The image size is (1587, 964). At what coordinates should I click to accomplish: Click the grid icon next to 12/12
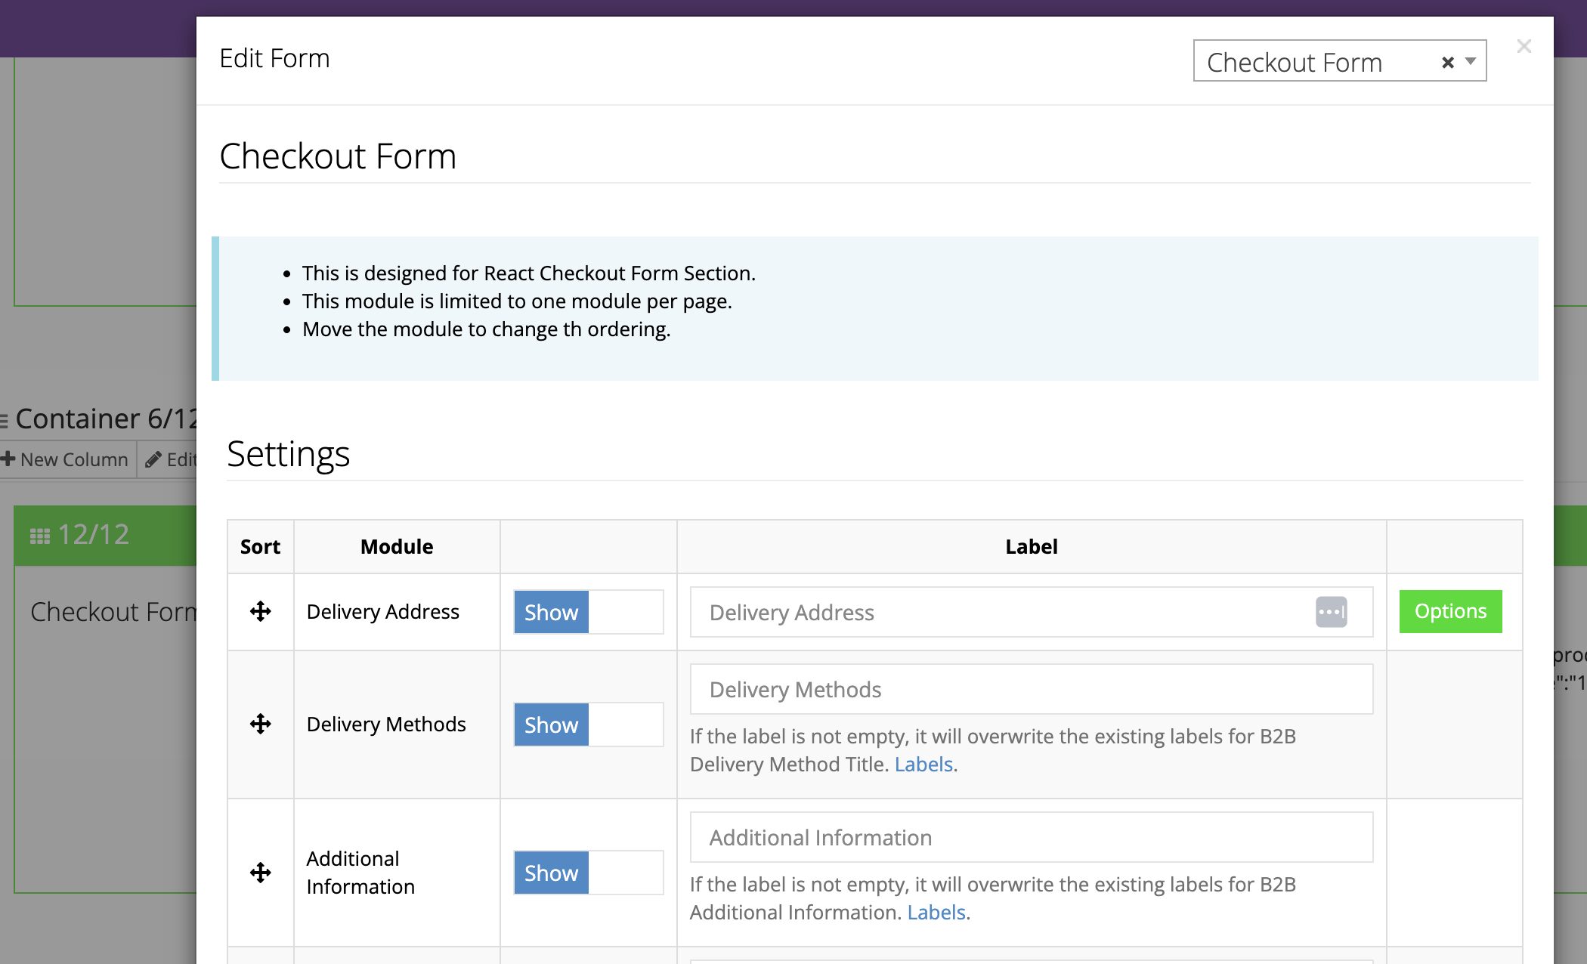tap(39, 536)
